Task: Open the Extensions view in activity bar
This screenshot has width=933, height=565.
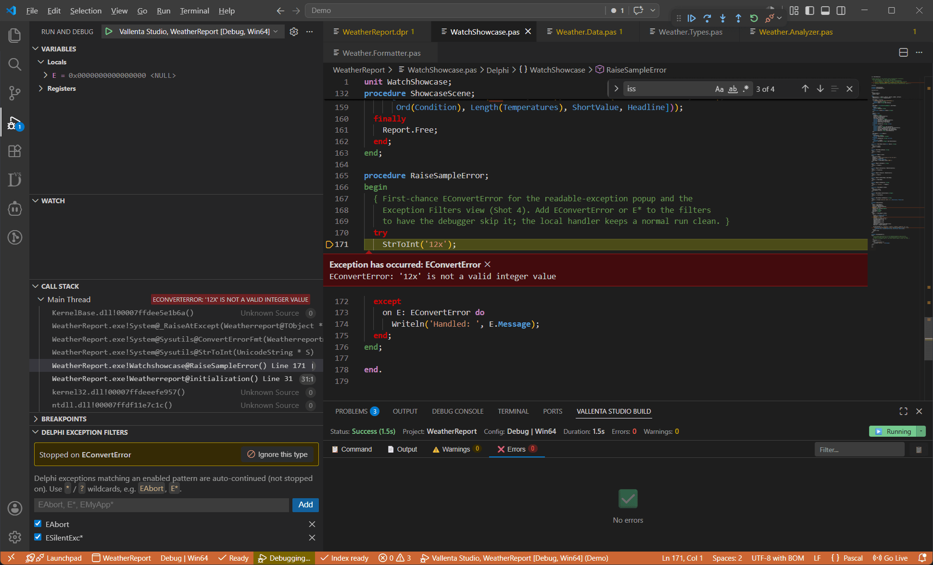Action: pos(15,151)
